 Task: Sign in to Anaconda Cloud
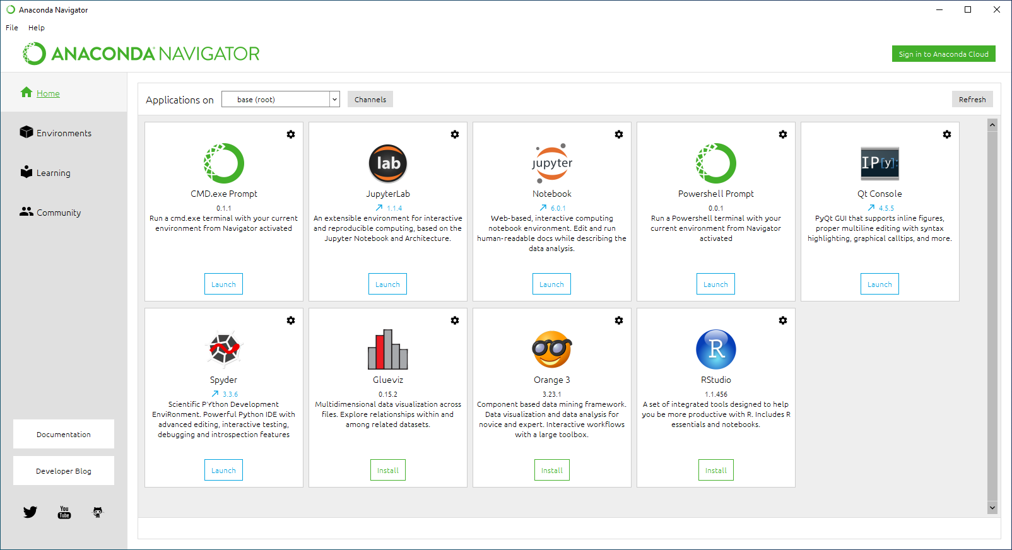pyautogui.click(x=943, y=54)
